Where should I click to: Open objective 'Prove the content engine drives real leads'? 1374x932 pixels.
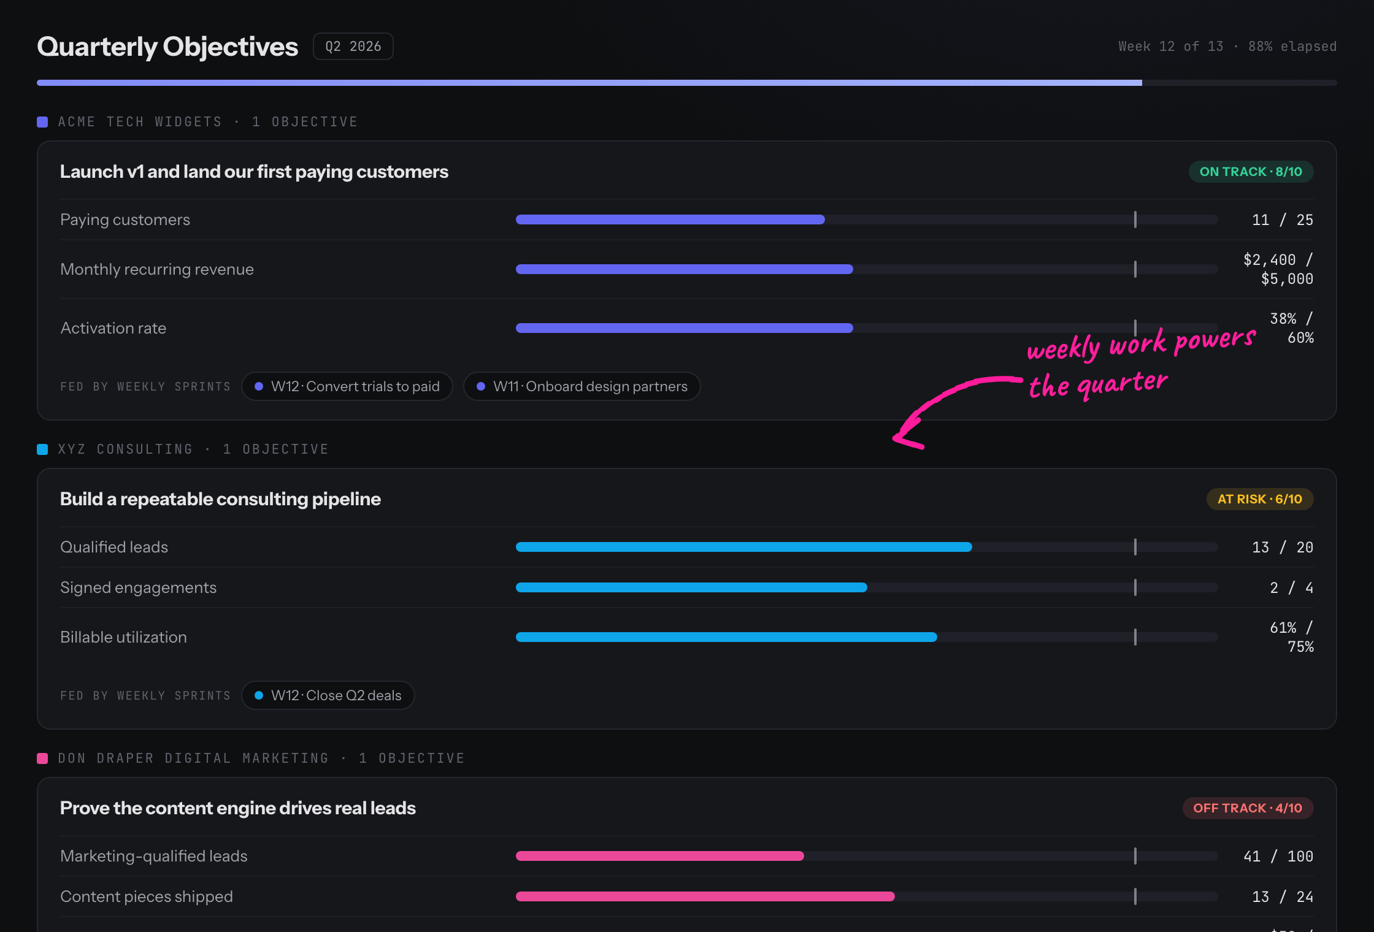238,808
